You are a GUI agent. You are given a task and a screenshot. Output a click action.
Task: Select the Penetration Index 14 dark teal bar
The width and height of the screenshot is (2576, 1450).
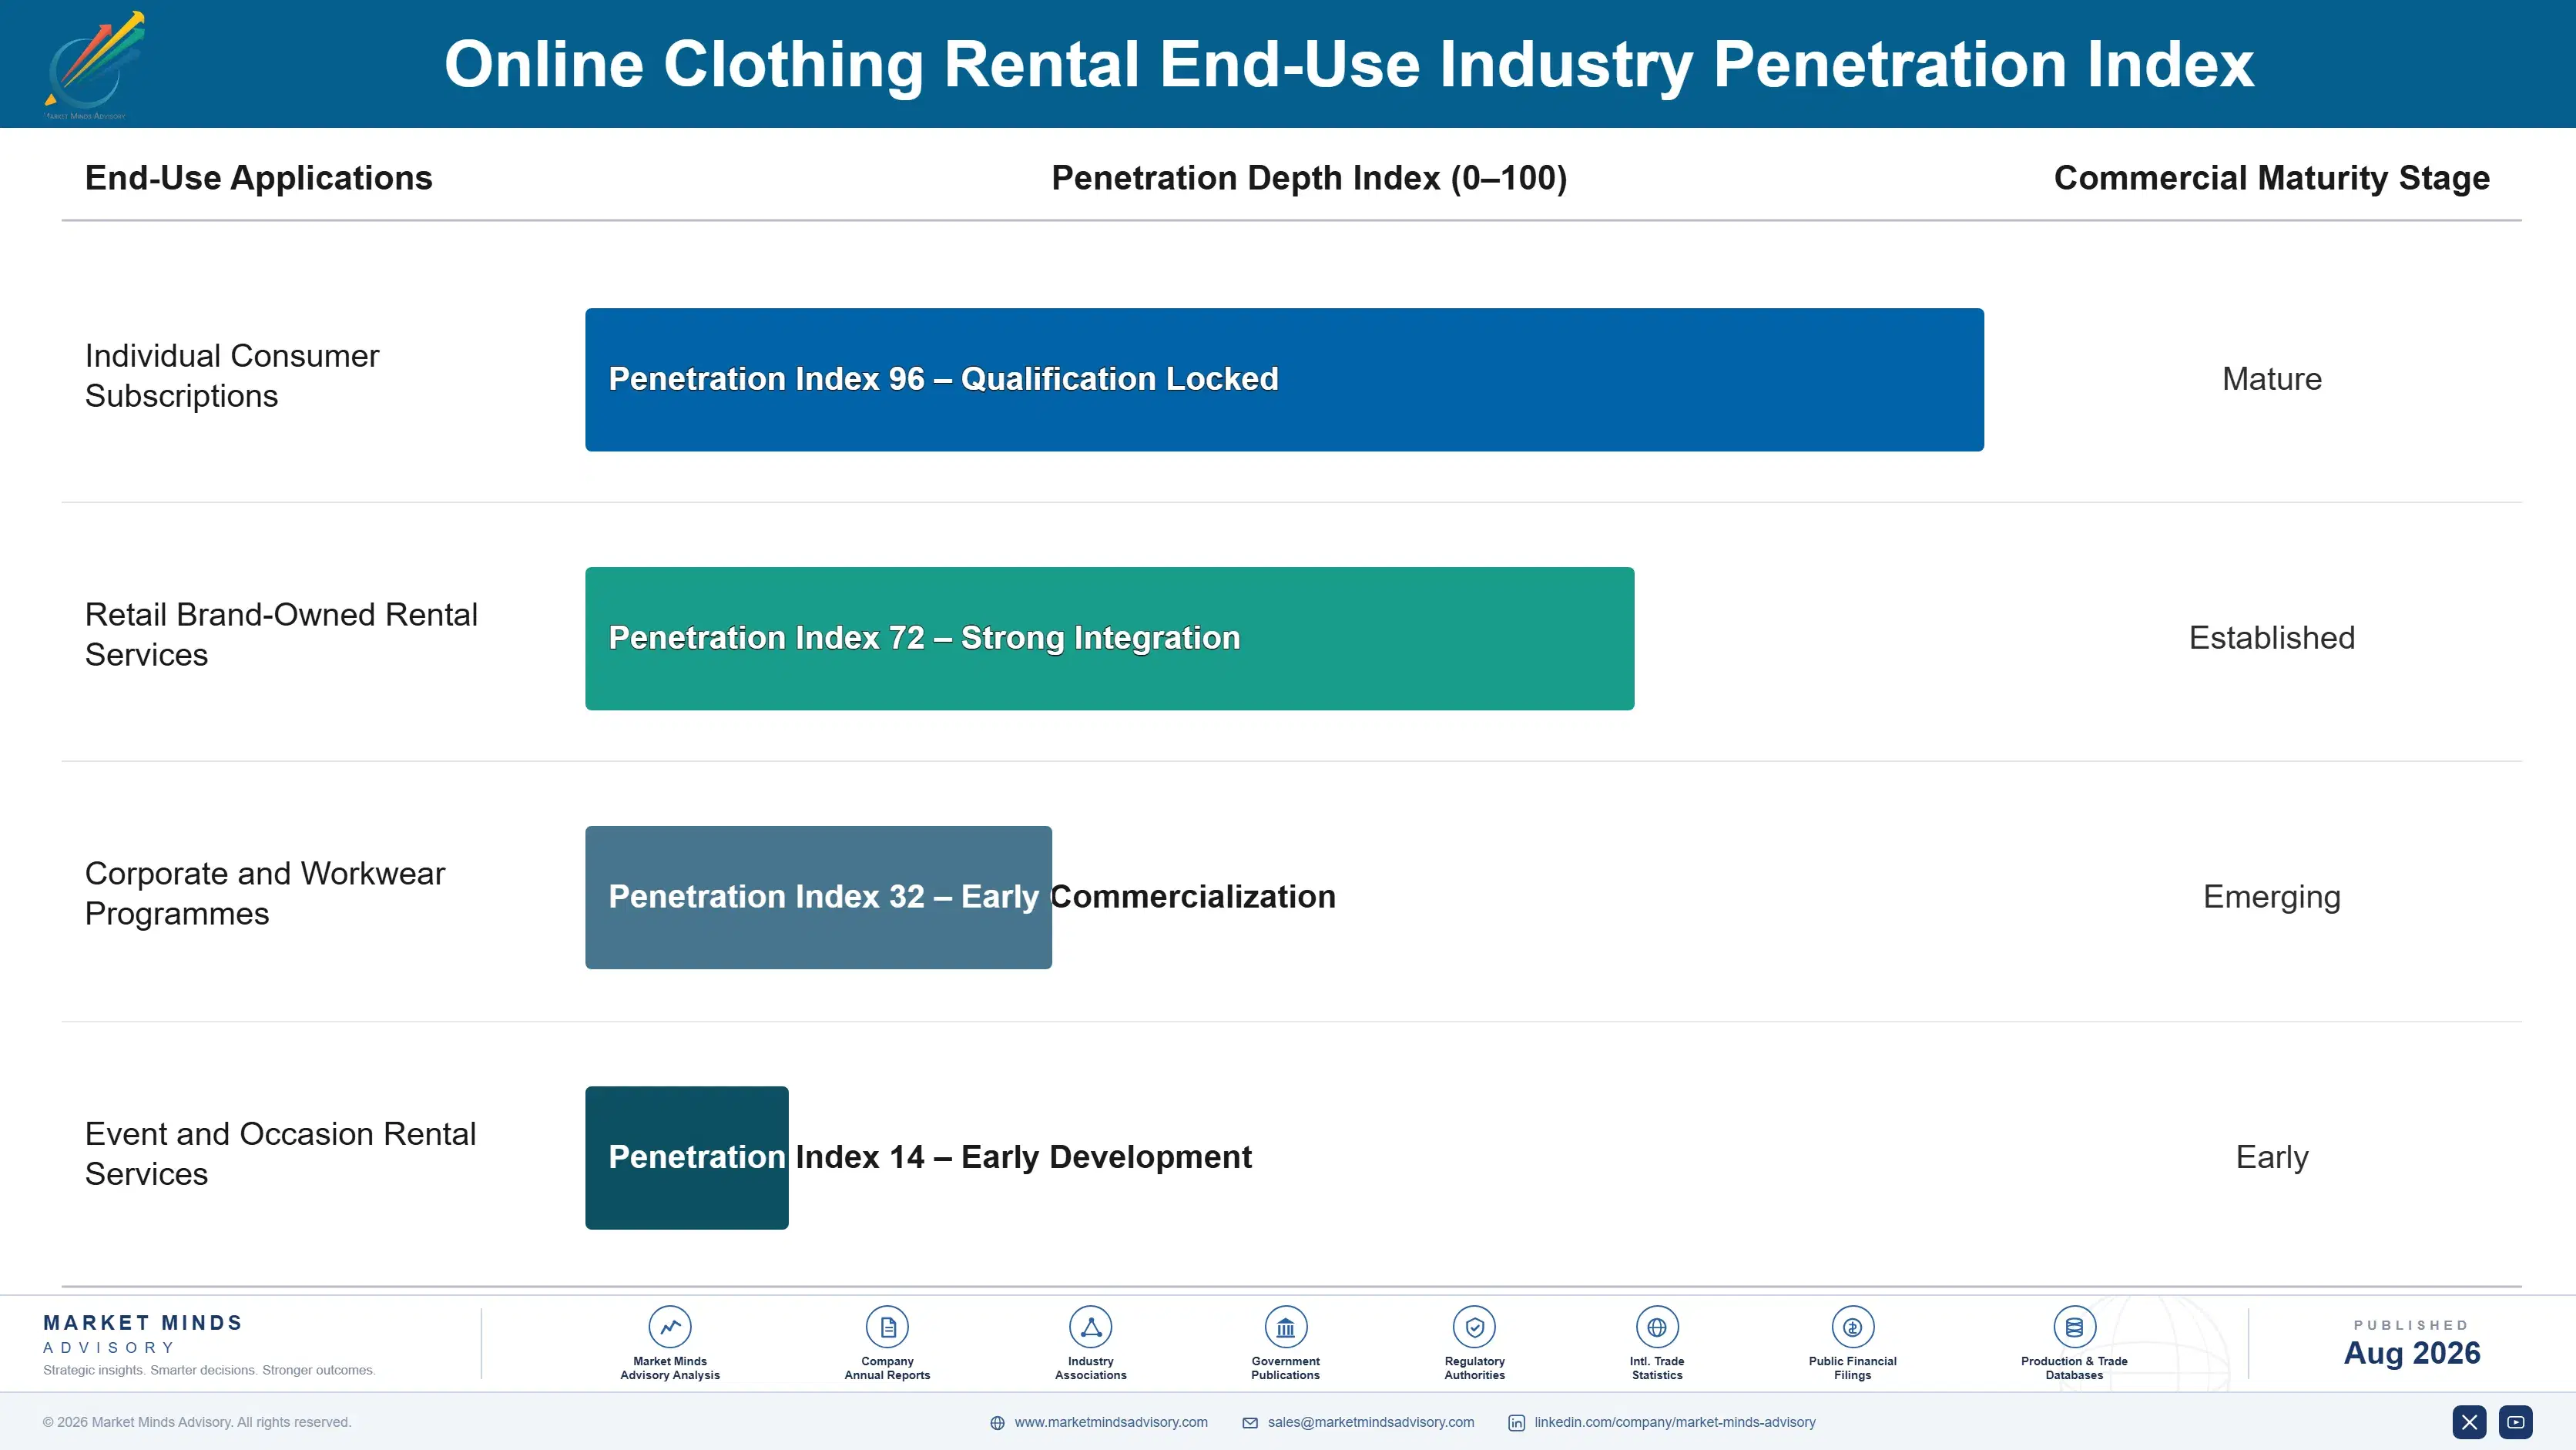click(687, 1158)
